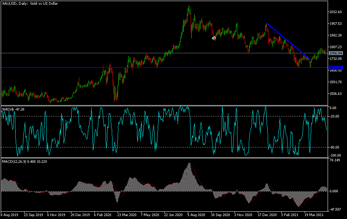The width and height of the screenshot is (347, 219).
Task: Click the current price label 1766.94
Action: (x=336, y=53)
